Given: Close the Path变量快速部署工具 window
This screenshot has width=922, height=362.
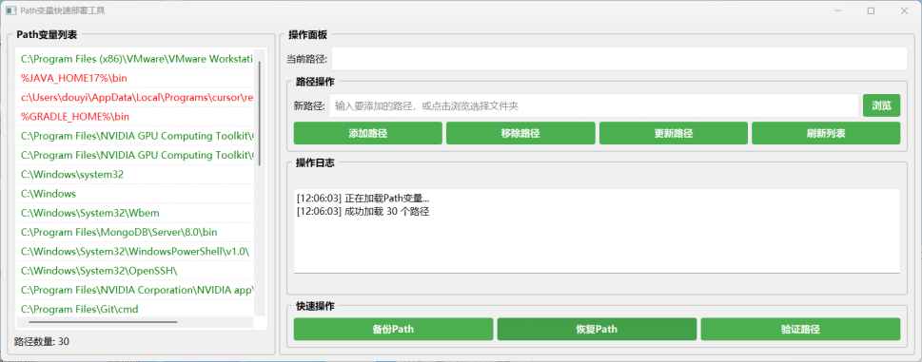Looking at the screenshot, I should click(x=904, y=10).
